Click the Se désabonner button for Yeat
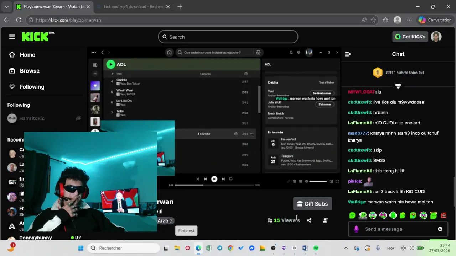This screenshot has height=256, width=456. tap(322, 93)
